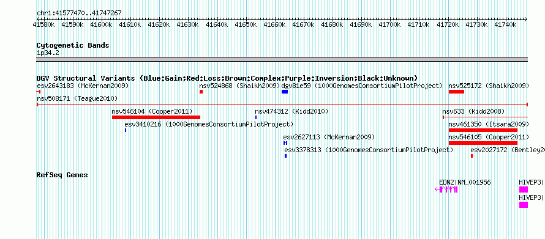
Task: Click the 41580k ruler label
Action: (43, 25)
